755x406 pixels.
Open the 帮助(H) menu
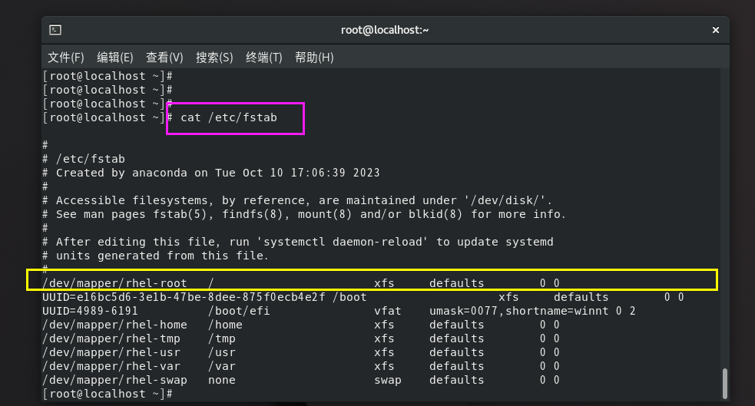pyautogui.click(x=314, y=58)
